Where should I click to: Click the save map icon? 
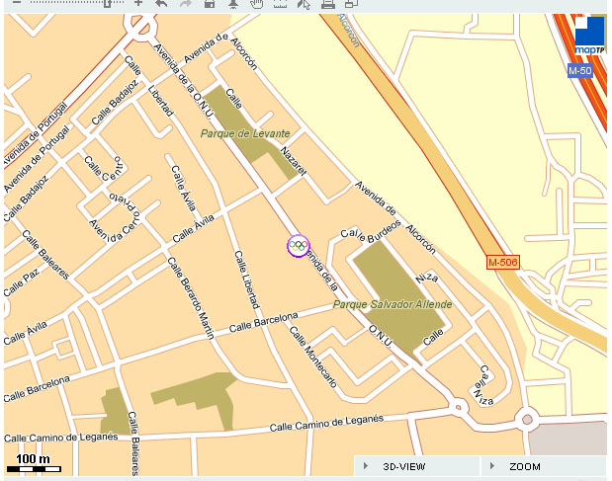(x=210, y=3)
